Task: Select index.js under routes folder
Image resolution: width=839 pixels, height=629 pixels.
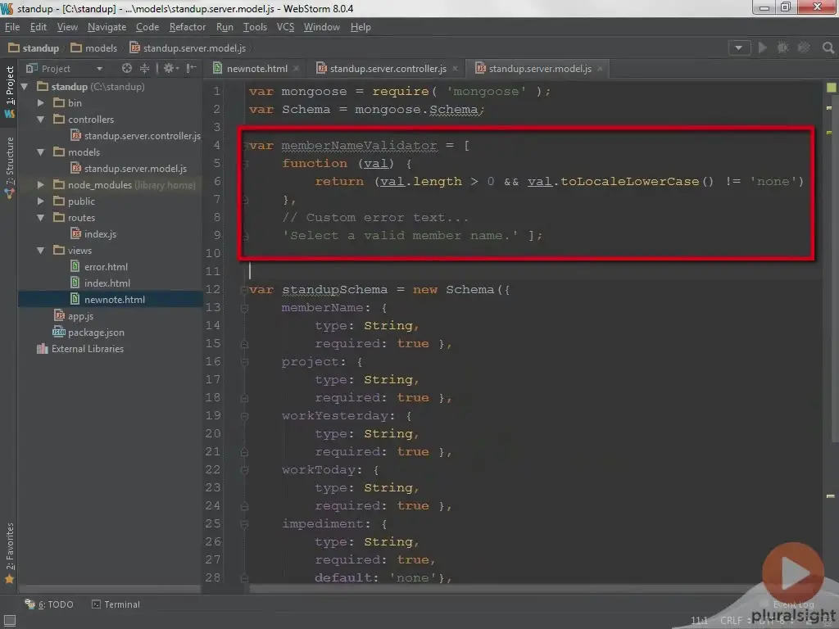Action: point(93,234)
